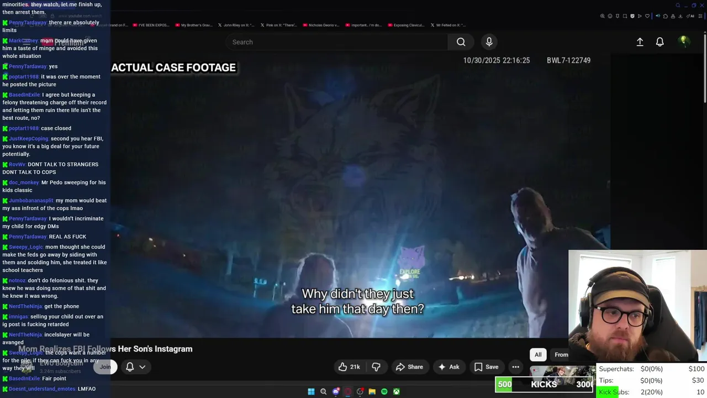This screenshot has width=707, height=398.
Task: Open the browser downloads icon
Action: [x=680, y=16]
